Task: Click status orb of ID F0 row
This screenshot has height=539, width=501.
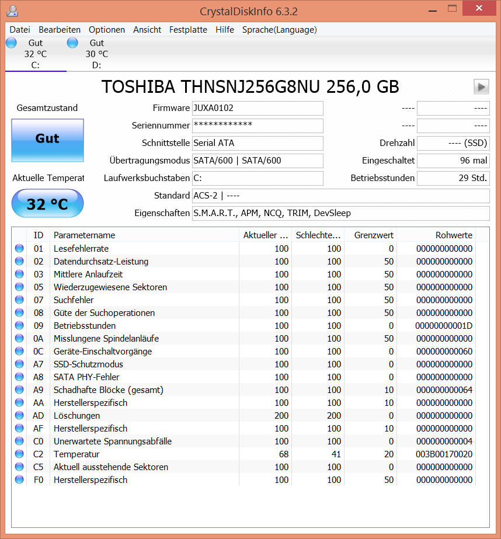Action: coord(19,479)
